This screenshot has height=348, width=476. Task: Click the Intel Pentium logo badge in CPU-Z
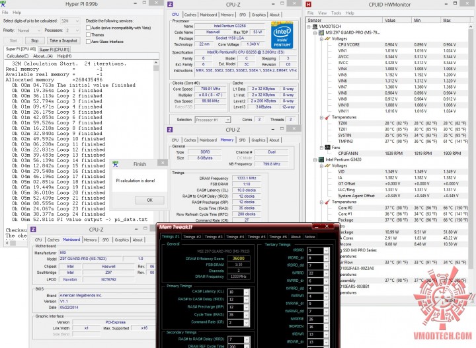click(282, 35)
